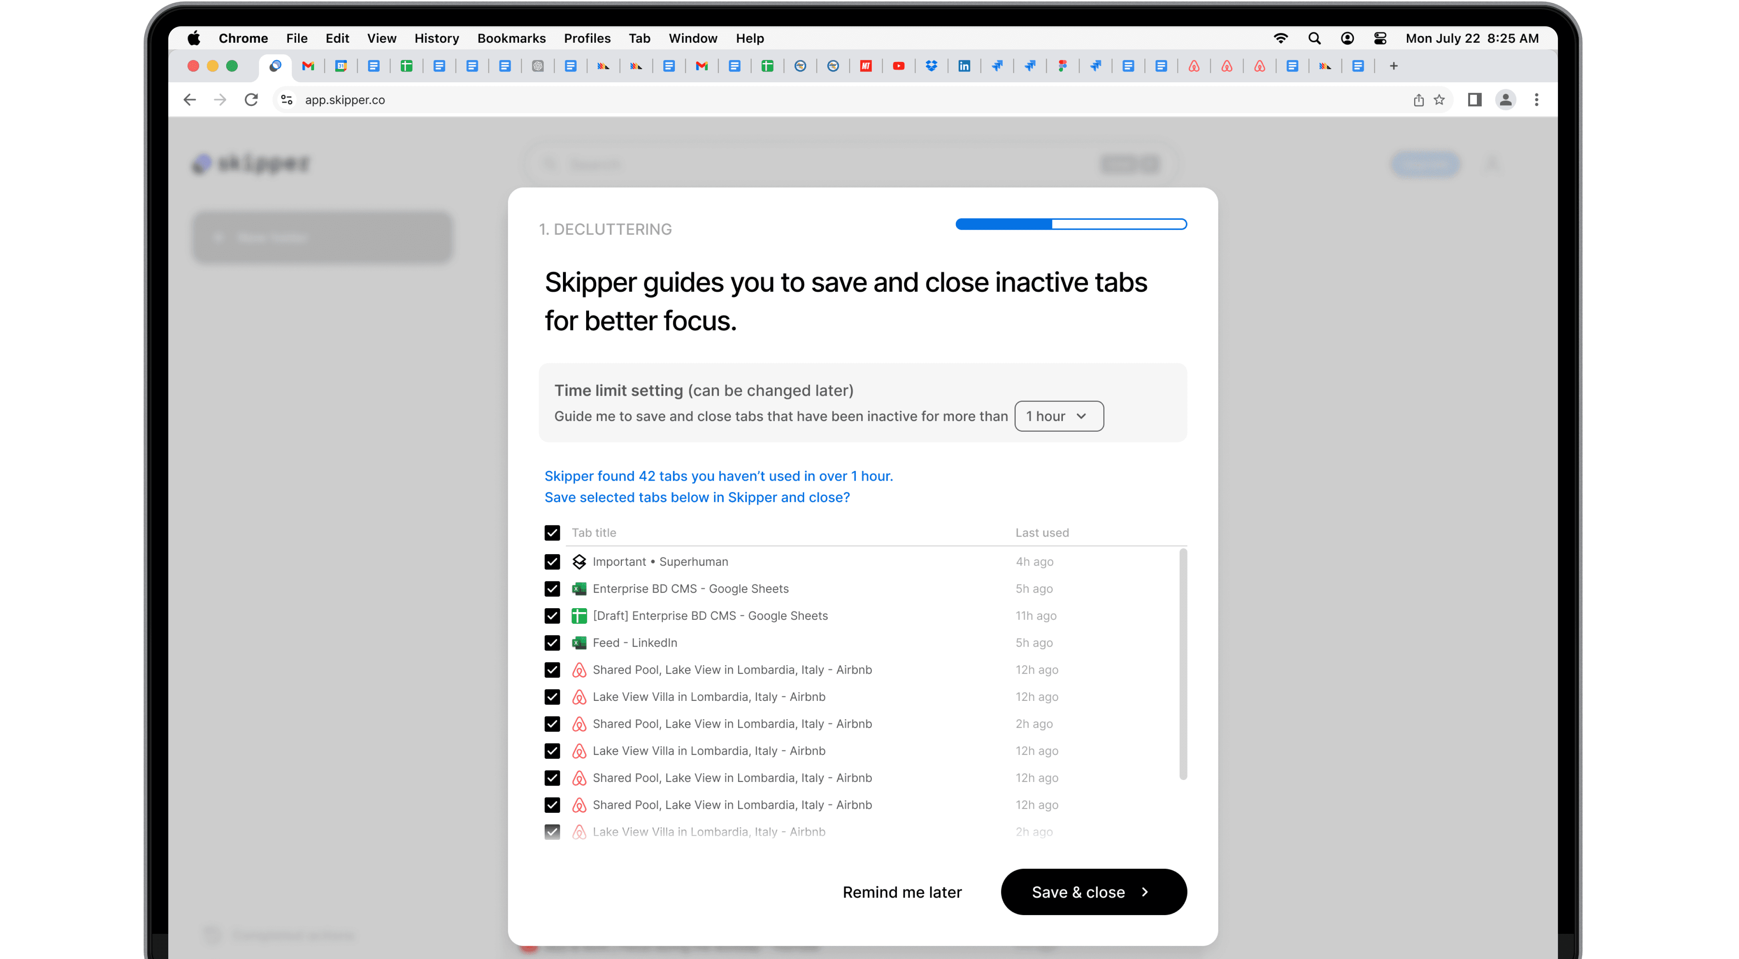Viewport: 1739px width, 959px height.
Task: Click the 11h ago last-used value
Action: (1036, 615)
